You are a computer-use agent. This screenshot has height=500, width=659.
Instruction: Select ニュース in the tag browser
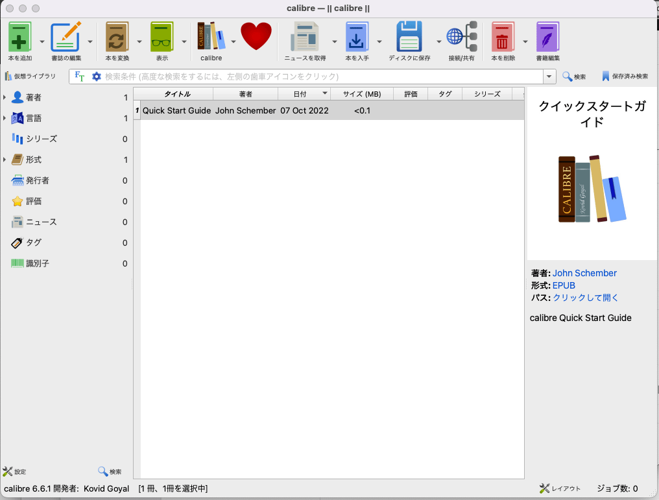42,222
